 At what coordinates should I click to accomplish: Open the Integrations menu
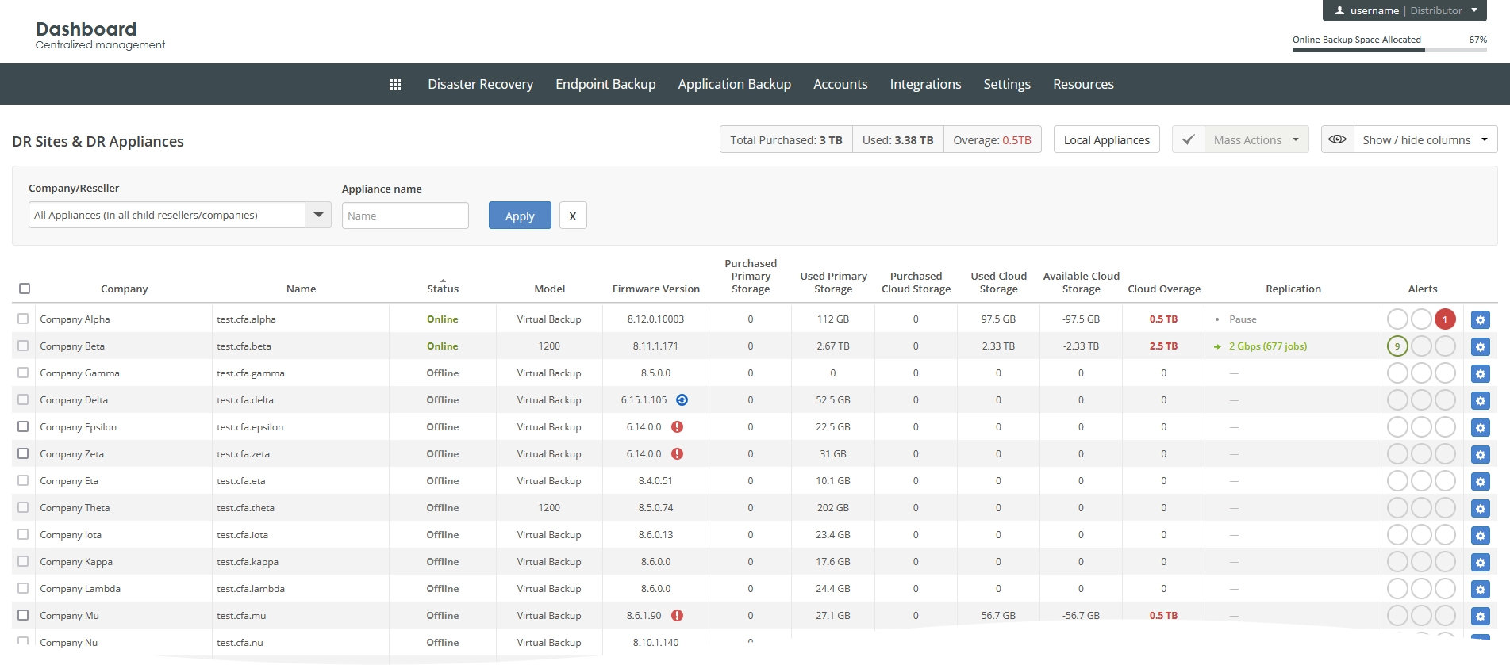[x=925, y=84]
